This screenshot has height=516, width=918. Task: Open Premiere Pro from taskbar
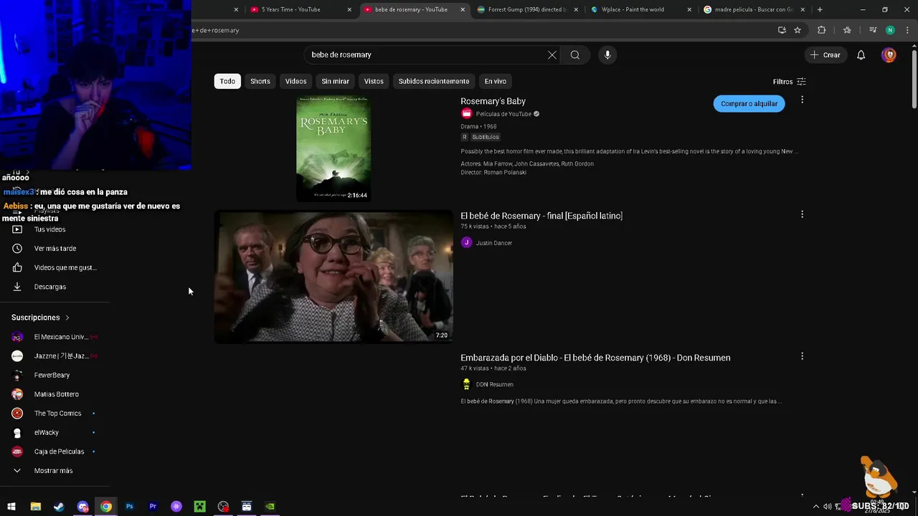[x=153, y=507]
